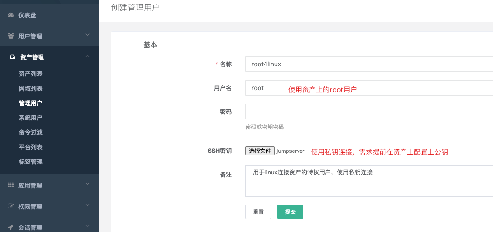493x232 pixels.
Task: Click the 备注 field label
Action: coord(226,175)
